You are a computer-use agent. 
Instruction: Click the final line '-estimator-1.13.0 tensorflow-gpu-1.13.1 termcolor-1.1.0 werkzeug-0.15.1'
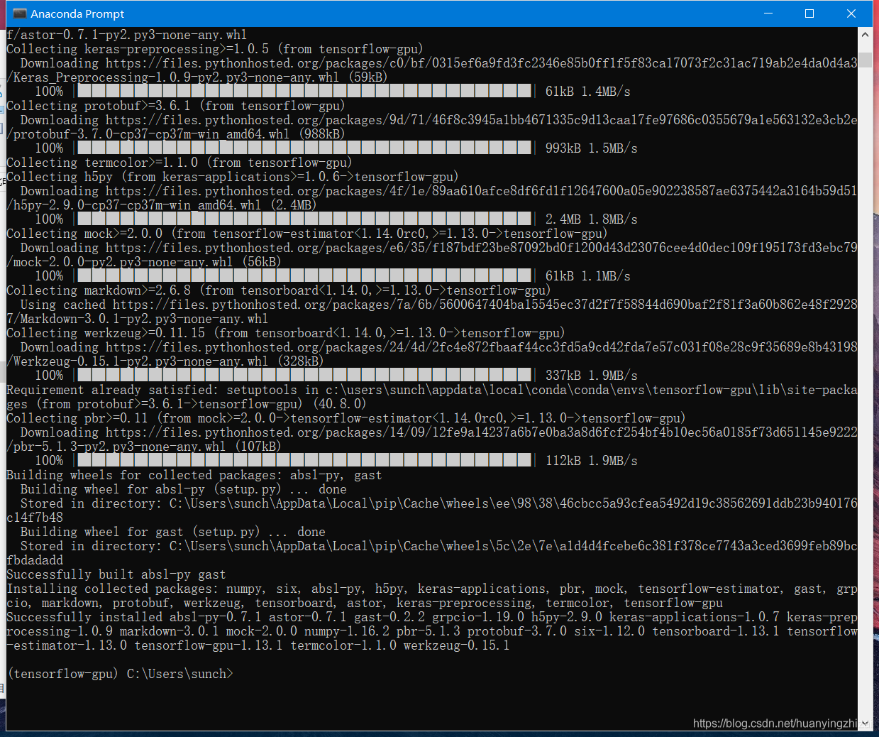coord(258,645)
